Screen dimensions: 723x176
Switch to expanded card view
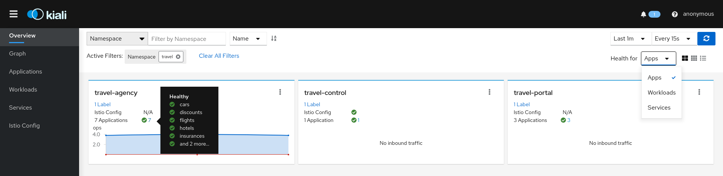[x=685, y=58]
